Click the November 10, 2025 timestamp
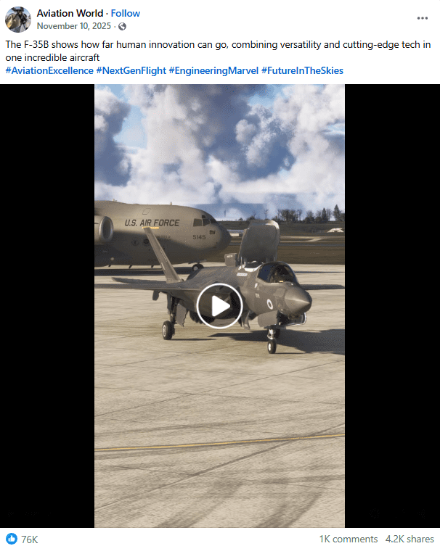This screenshot has height=546, width=440. point(74,26)
